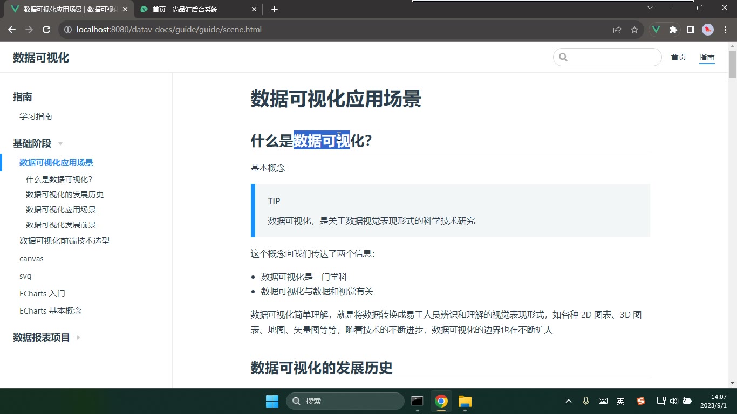
Task: Click the page scrollbar thumb
Action: [x=732, y=64]
